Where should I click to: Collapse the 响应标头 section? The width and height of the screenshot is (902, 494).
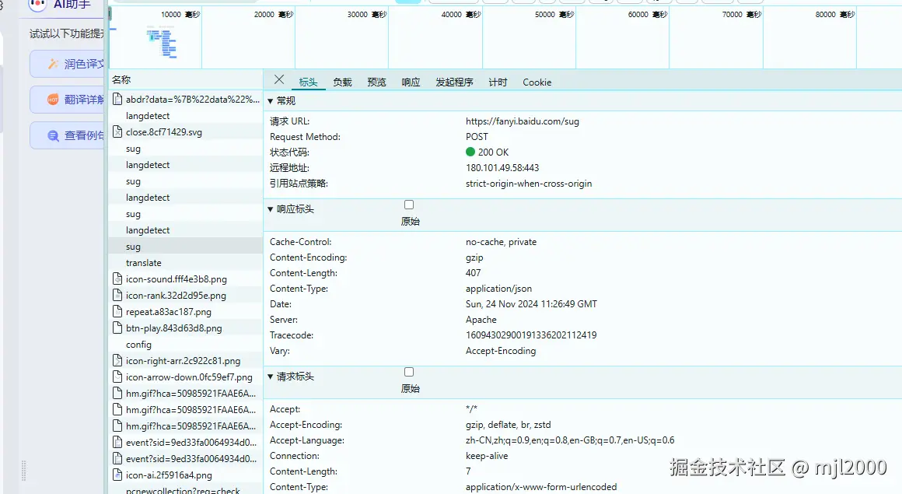[x=271, y=209]
